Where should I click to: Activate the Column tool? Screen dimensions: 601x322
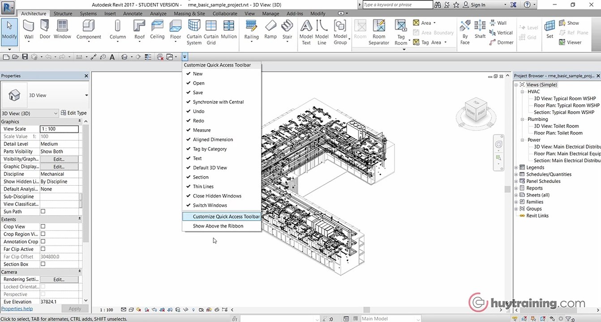click(x=117, y=30)
